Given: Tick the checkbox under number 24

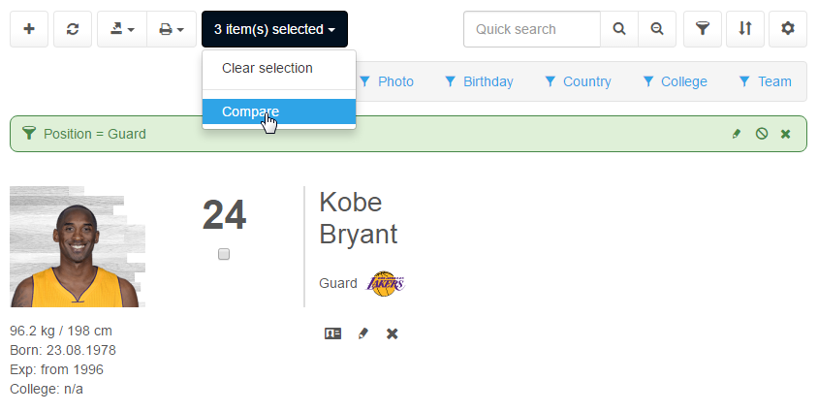Looking at the screenshot, I should click(x=224, y=254).
